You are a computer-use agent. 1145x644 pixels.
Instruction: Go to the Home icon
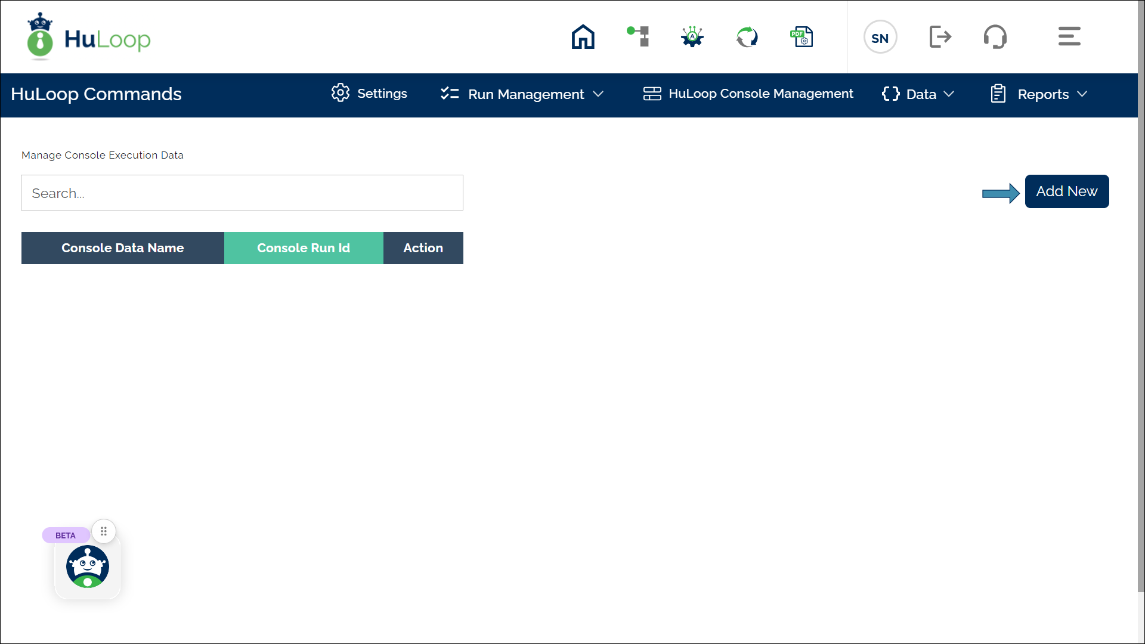(x=583, y=37)
